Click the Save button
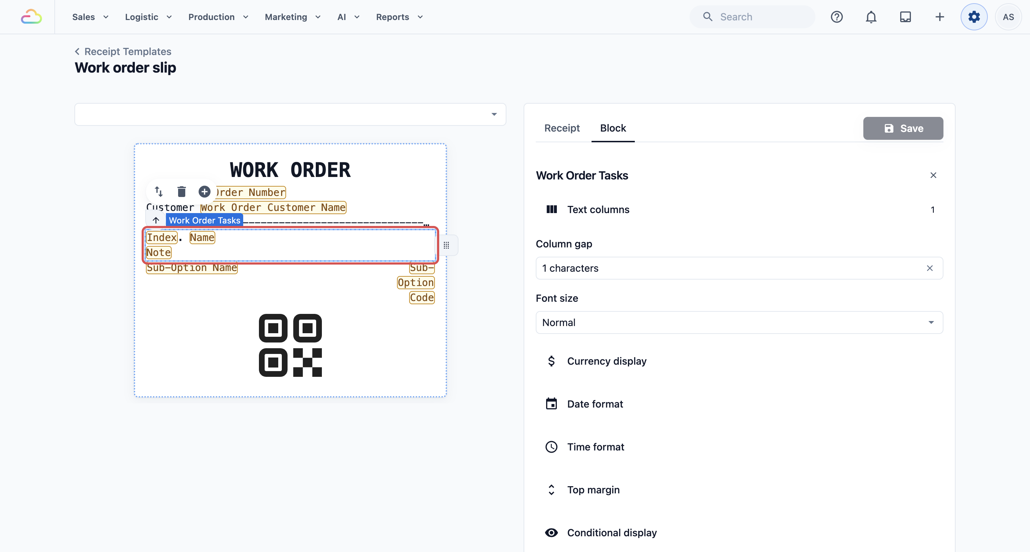The width and height of the screenshot is (1030, 552). pos(903,128)
